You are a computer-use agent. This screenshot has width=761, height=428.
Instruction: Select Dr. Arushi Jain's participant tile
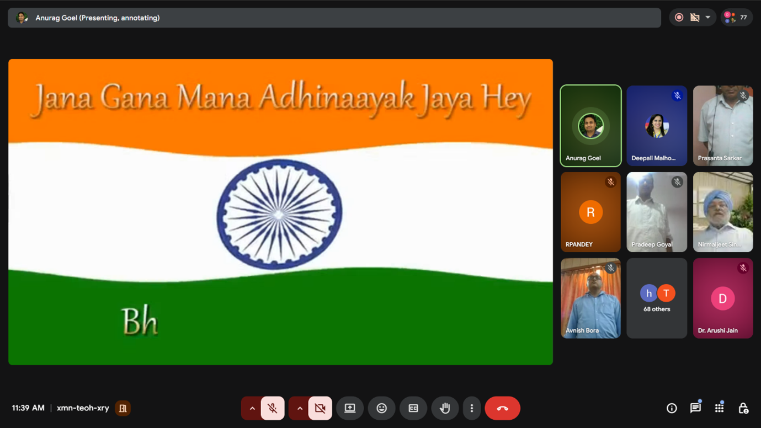pyautogui.click(x=723, y=298)
